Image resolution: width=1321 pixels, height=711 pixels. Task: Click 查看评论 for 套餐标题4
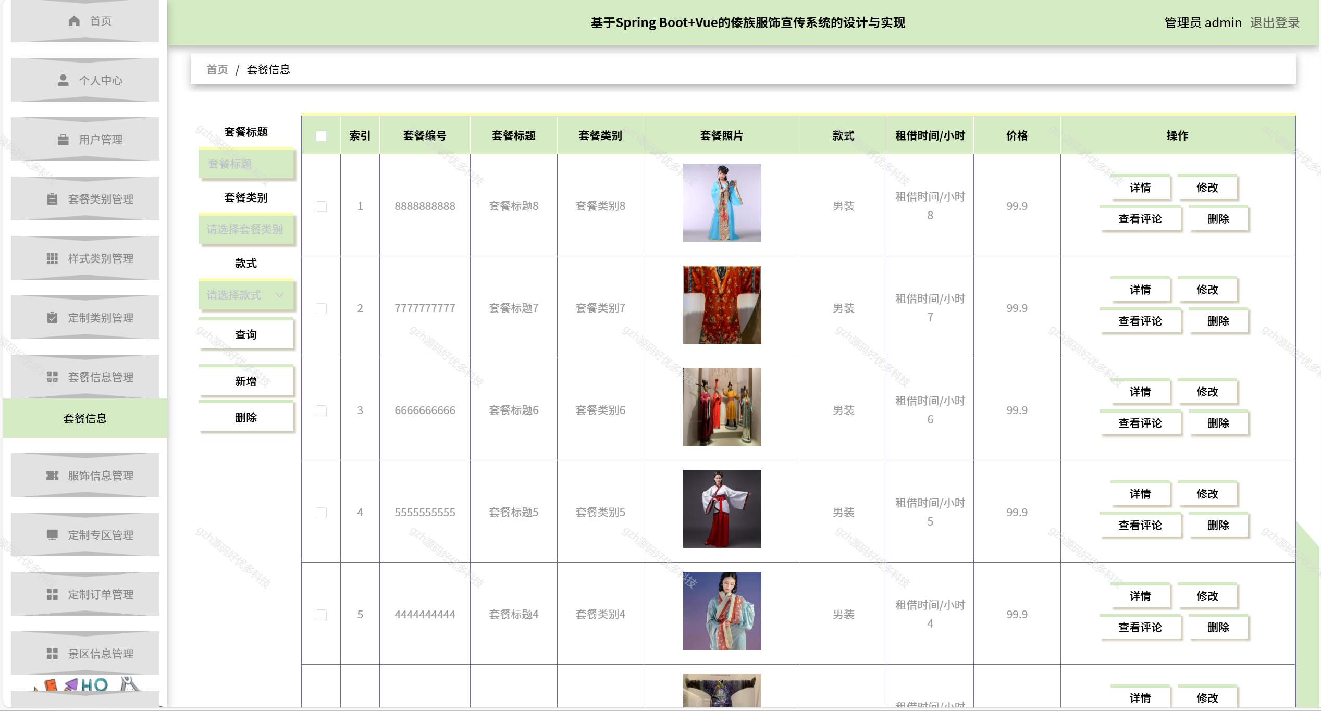click(1140, 627)
